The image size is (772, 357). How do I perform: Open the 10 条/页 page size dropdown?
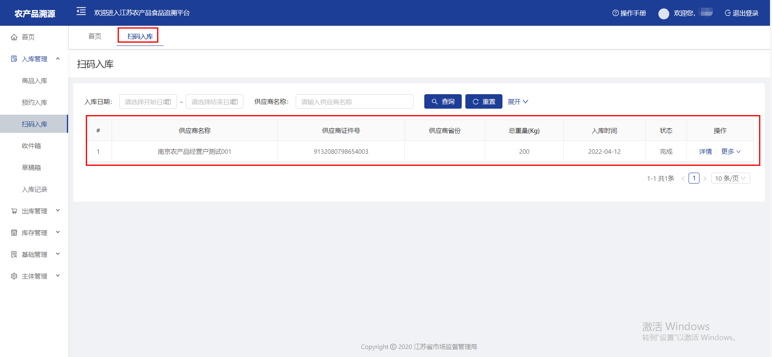coord(730,178)
